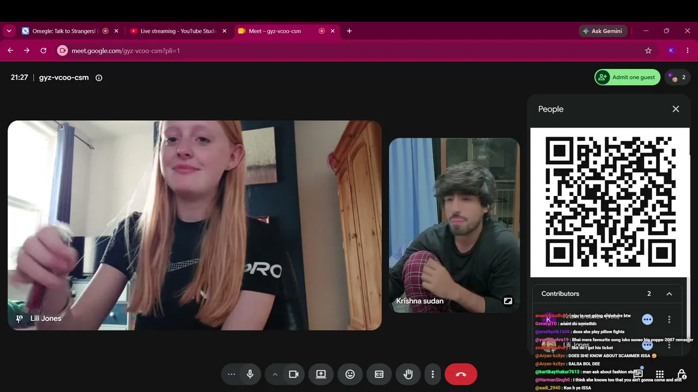Click the pin icon beside Lili Jones

(x=19, y=318)
